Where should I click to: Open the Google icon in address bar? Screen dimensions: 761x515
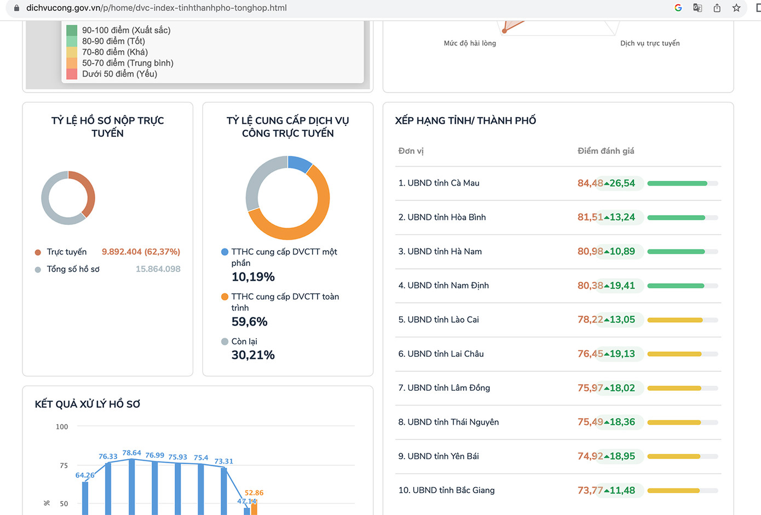678,8
